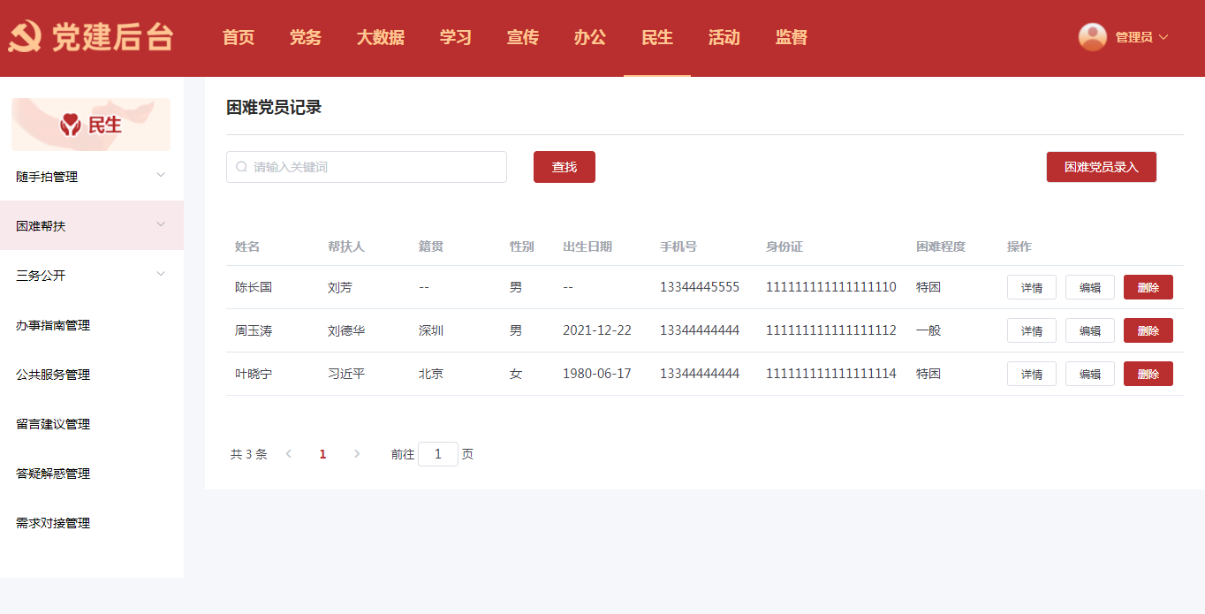Go to previous page arrow
This screenshot has width=1205, height=614.
tap(288, 454)
